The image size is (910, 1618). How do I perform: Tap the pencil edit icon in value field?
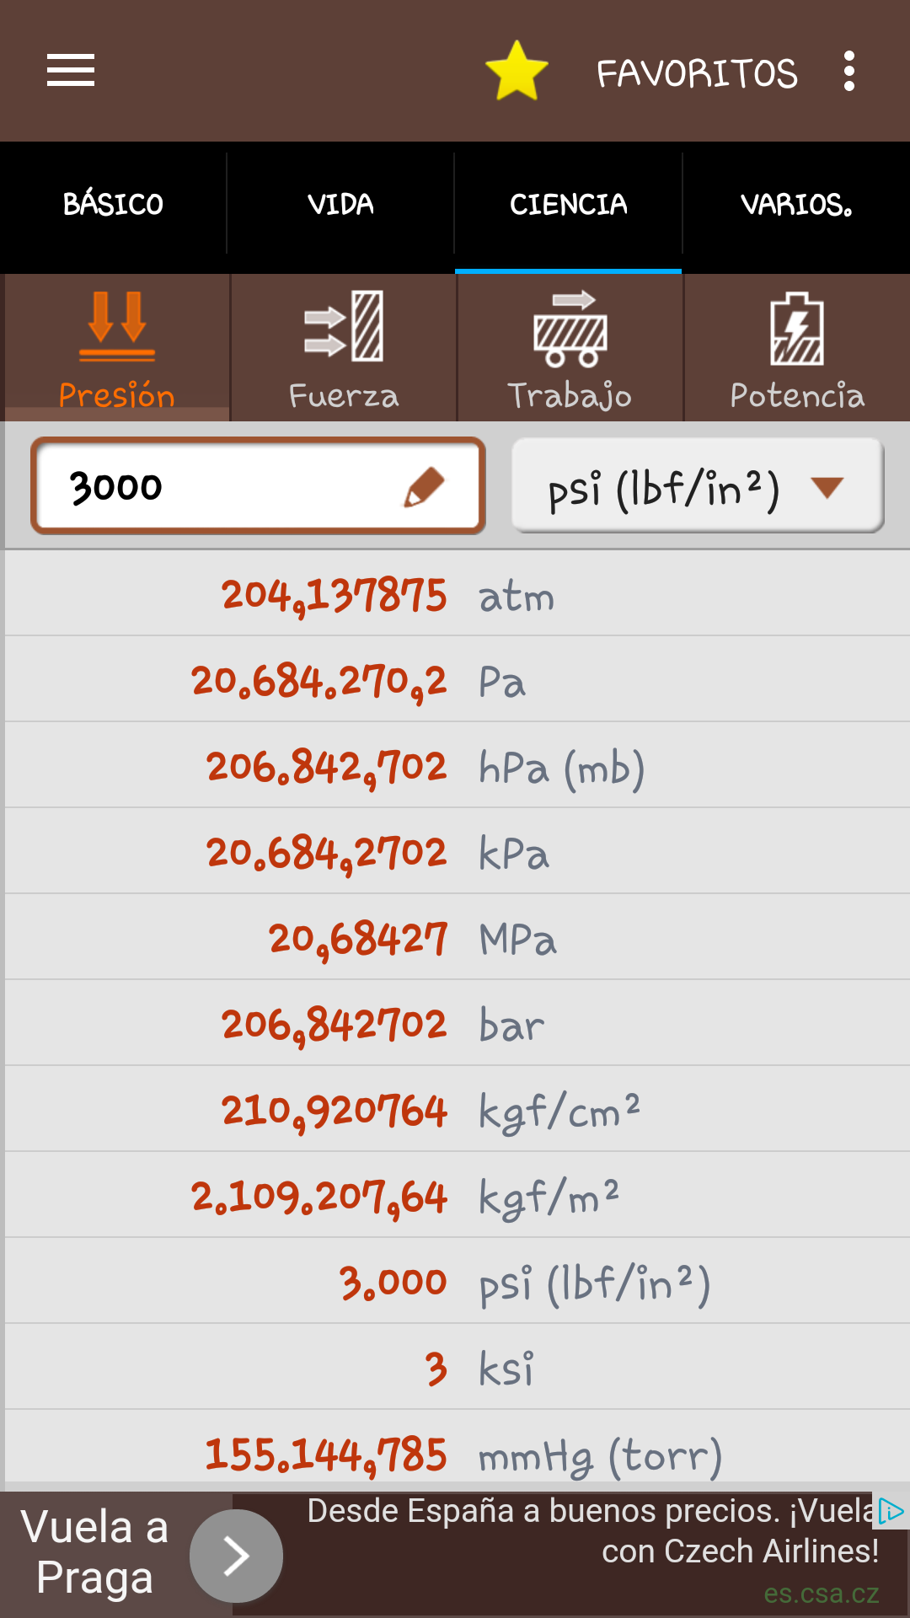coord(424,487)
